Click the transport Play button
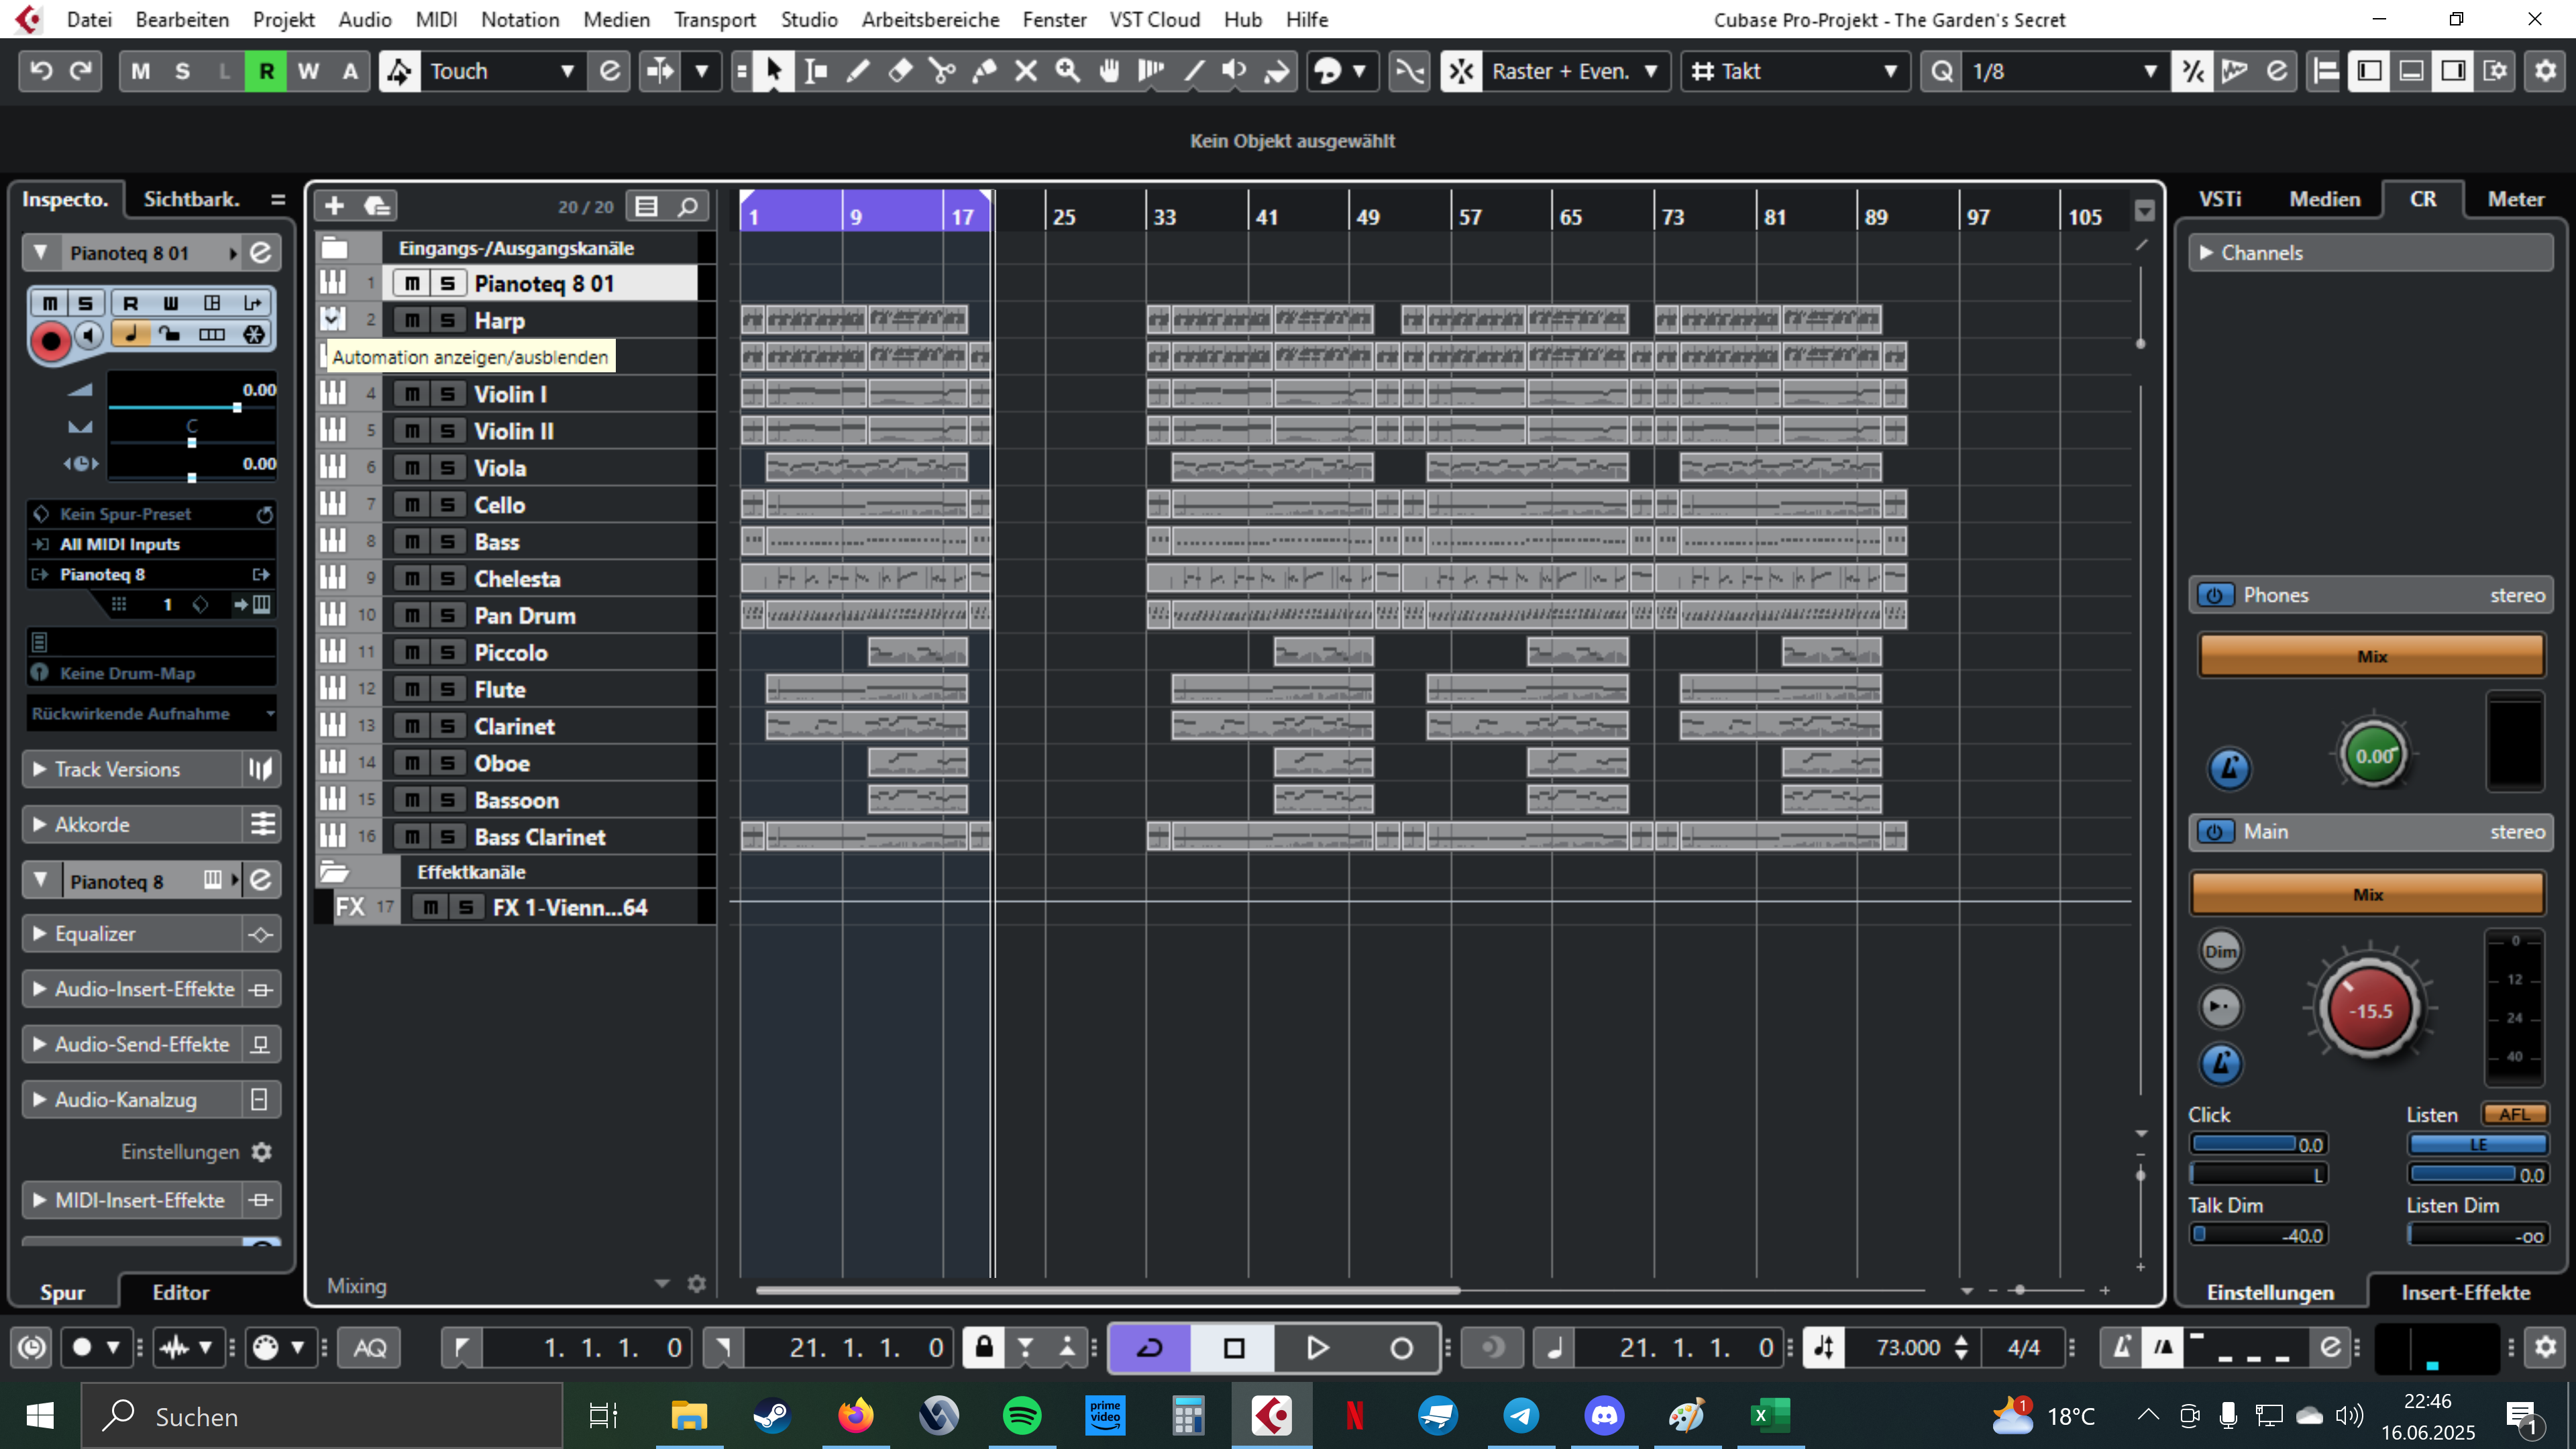Image resolution: width=2576 pixels, height=1449 pixels. [x=1317, y=1348]
